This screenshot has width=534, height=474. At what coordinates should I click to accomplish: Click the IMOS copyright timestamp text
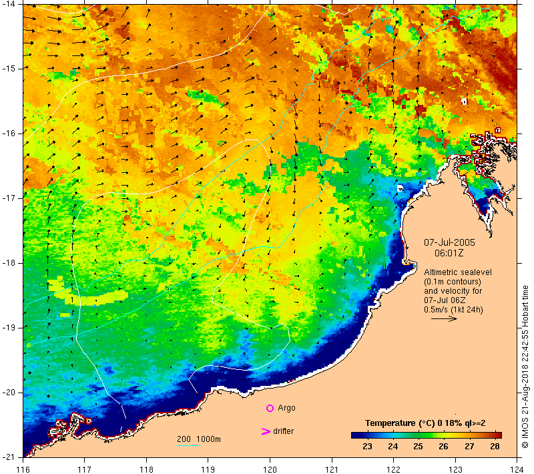click(x=525, y=367)
